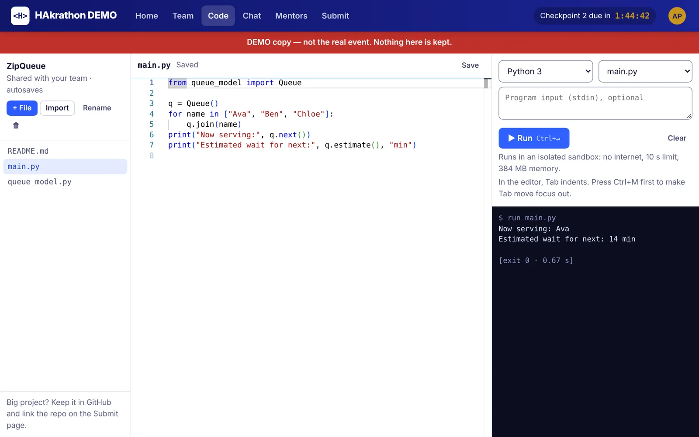
Task: Click 'q.estimate()' on line 7
Action: point(352,145)
